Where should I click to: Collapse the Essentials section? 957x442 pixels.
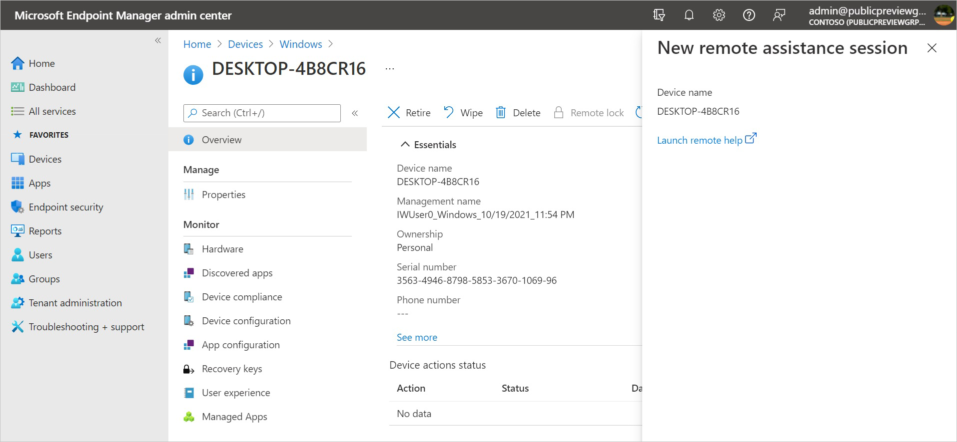[x=405, y=145]
